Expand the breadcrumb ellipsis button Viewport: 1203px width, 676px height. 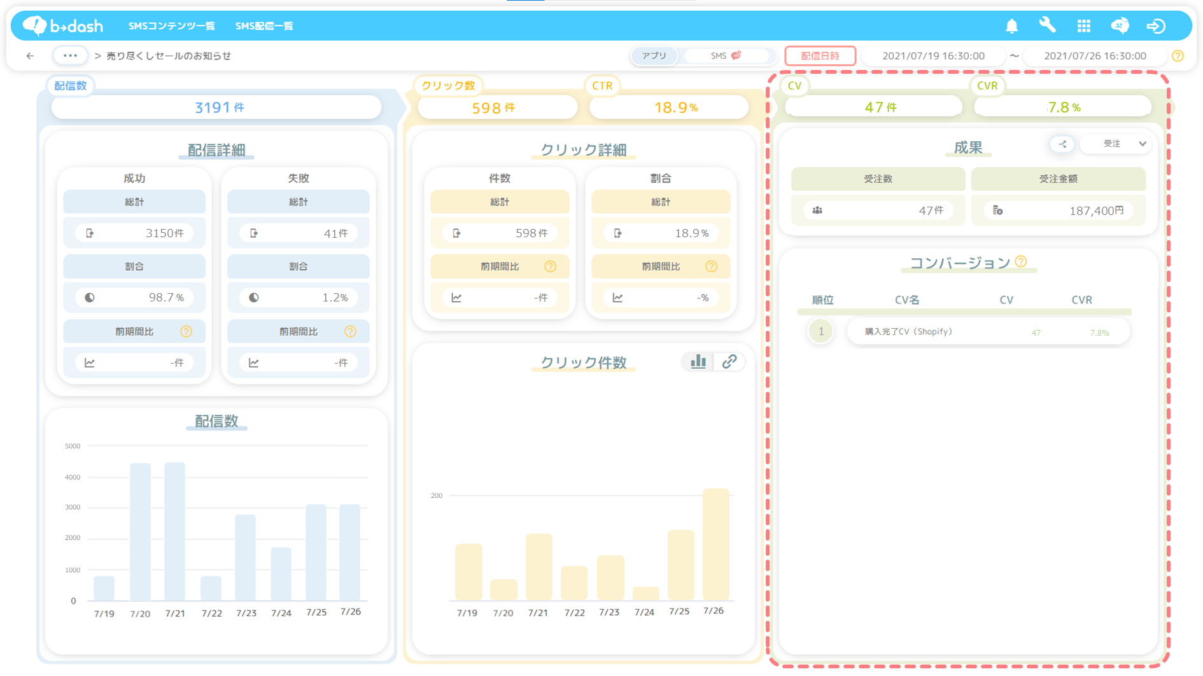coord(70,56)
